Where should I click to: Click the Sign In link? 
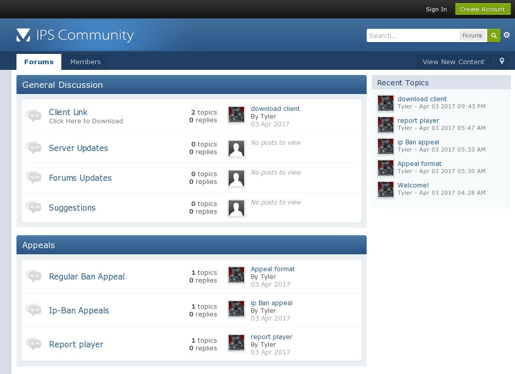tap(436, 9)
